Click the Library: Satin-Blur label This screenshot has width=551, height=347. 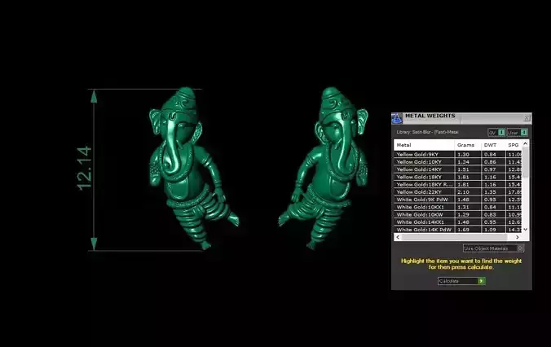click(x=427, y=132)
